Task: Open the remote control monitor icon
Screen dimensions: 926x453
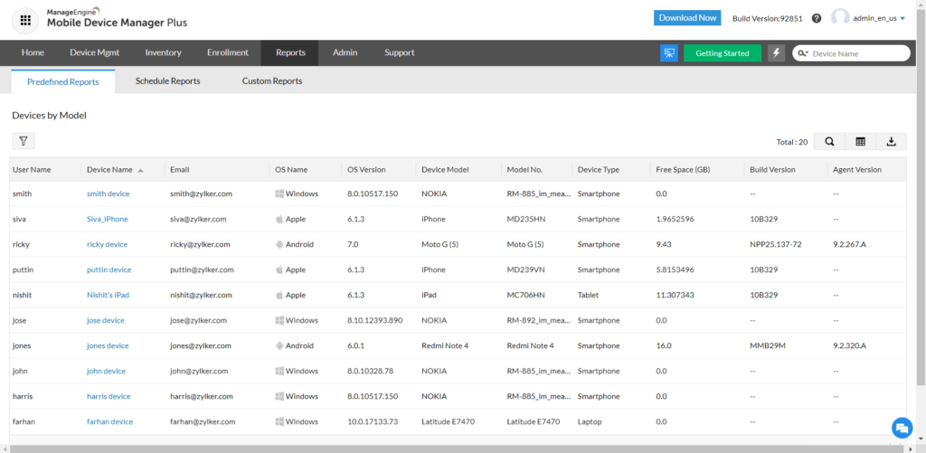Action: coord(669,53)
